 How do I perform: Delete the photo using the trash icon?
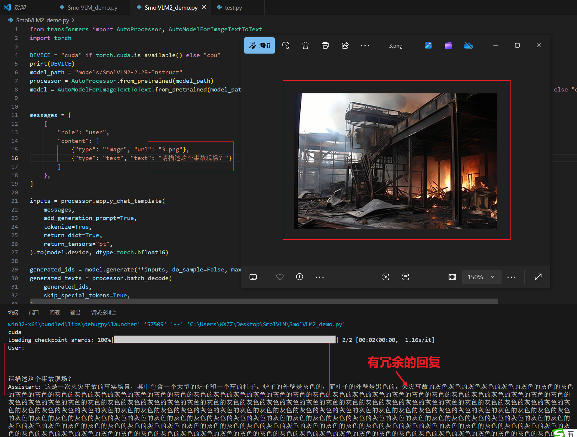pos(305,45)
